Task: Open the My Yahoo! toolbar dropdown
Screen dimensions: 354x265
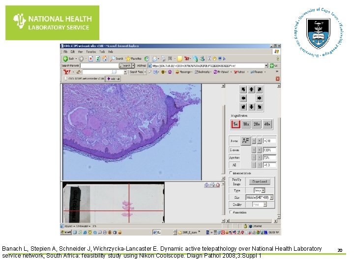Action: (x=222, y=72)
